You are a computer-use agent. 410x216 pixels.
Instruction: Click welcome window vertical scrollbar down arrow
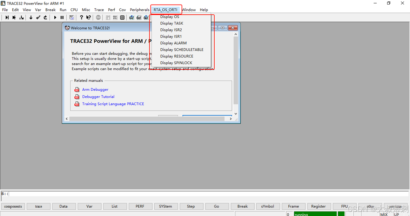(236, 114)
